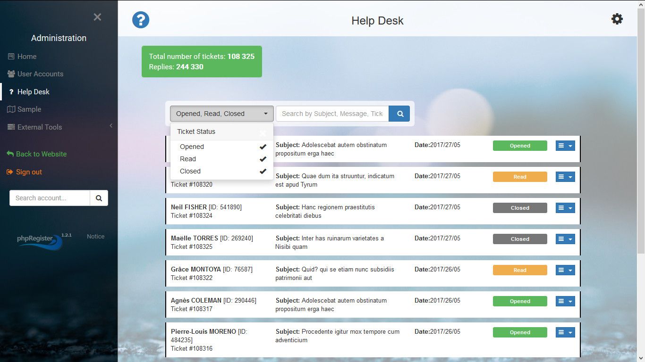Open the actions menu for ticket #108320
This screenshot has height=362, width=645.
click(x=565, y=177)
